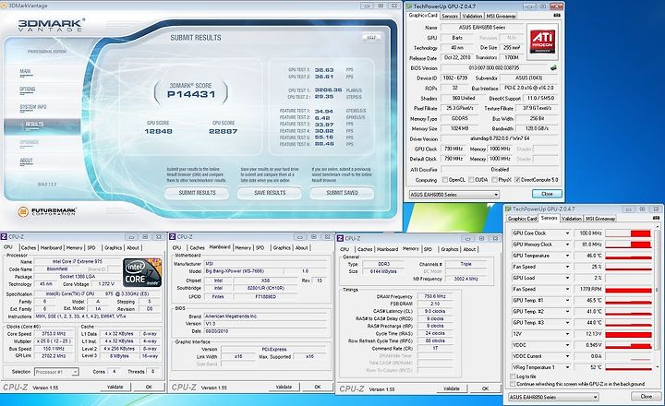Open Caches tab in CPU-Z processor window
This screenshot has width=665, height=406.
(29, 248)
